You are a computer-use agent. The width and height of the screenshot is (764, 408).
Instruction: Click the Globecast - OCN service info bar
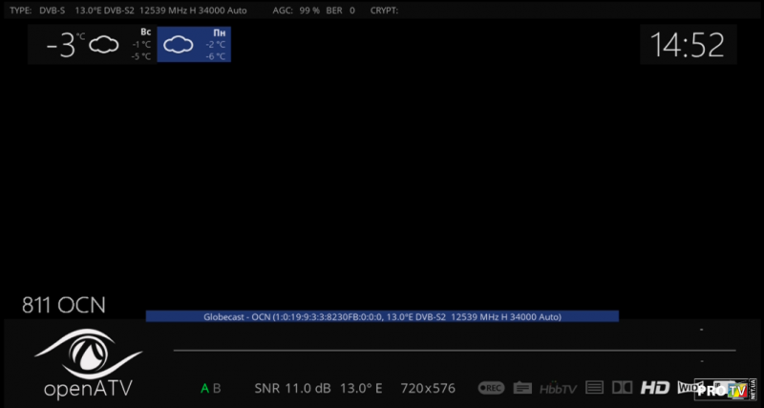[382, 316]
